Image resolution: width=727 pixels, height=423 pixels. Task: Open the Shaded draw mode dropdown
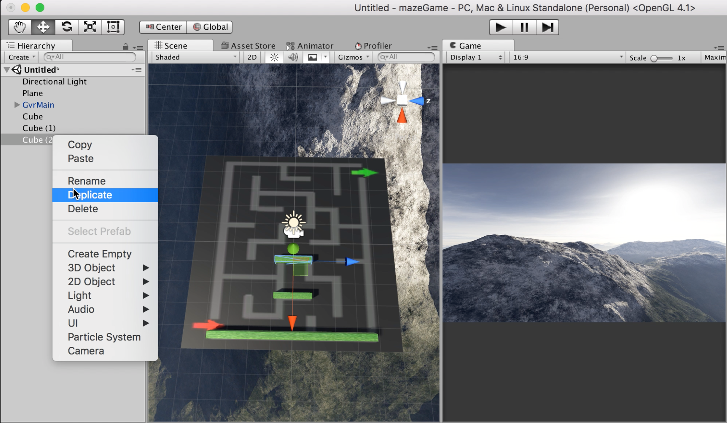pos(196,57)
